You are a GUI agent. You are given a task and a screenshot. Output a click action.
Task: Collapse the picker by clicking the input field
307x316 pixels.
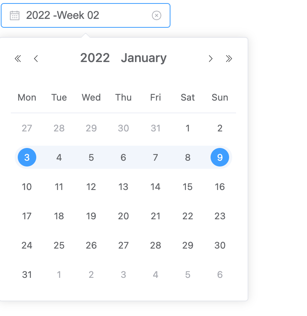[x=85, y=15]
